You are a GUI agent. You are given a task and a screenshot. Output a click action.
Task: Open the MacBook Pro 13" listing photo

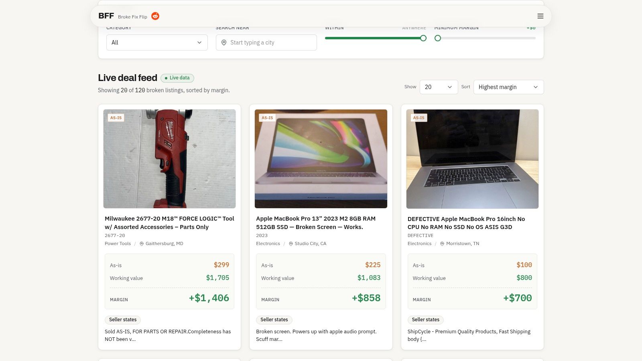(321, 159)
